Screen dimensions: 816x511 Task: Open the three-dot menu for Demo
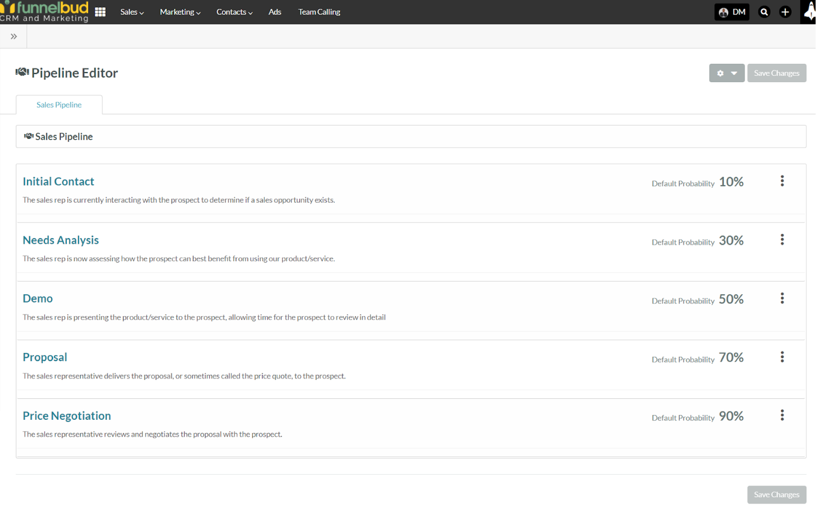click(782, 298)
